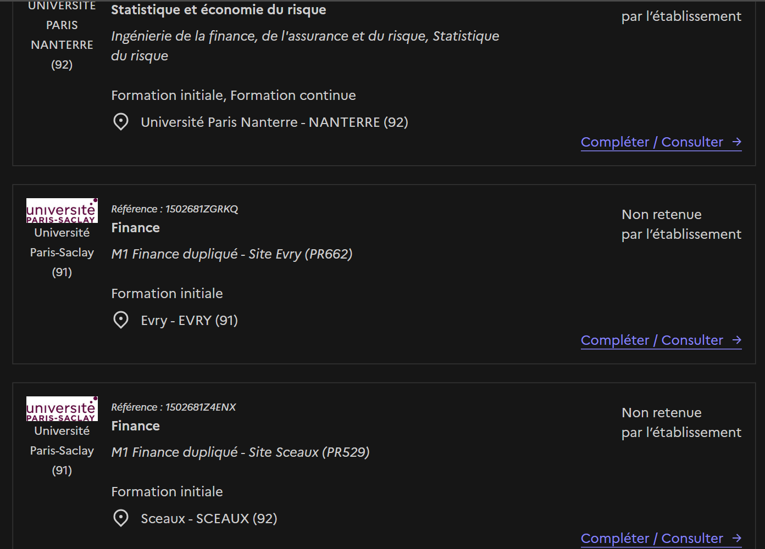Click reference number 1502681ZGRKQ
This screenshot has height=549, width=765.
tap(202, 209)
